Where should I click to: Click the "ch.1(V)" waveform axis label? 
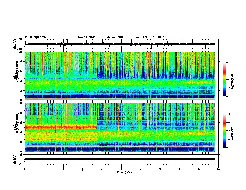pos(15,44)
